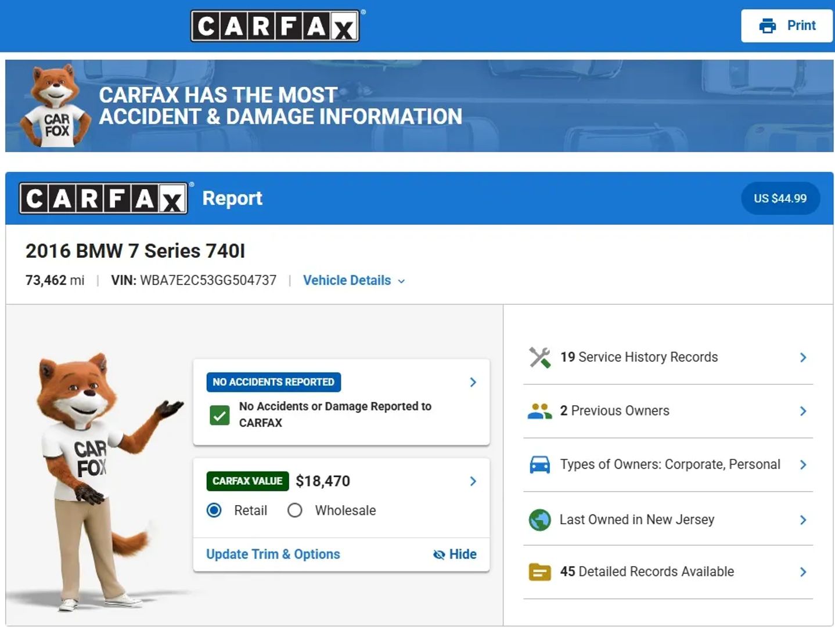Select the Wholesale radio button
Viewport: 835px width, 627px height.
tap(295, 510)
